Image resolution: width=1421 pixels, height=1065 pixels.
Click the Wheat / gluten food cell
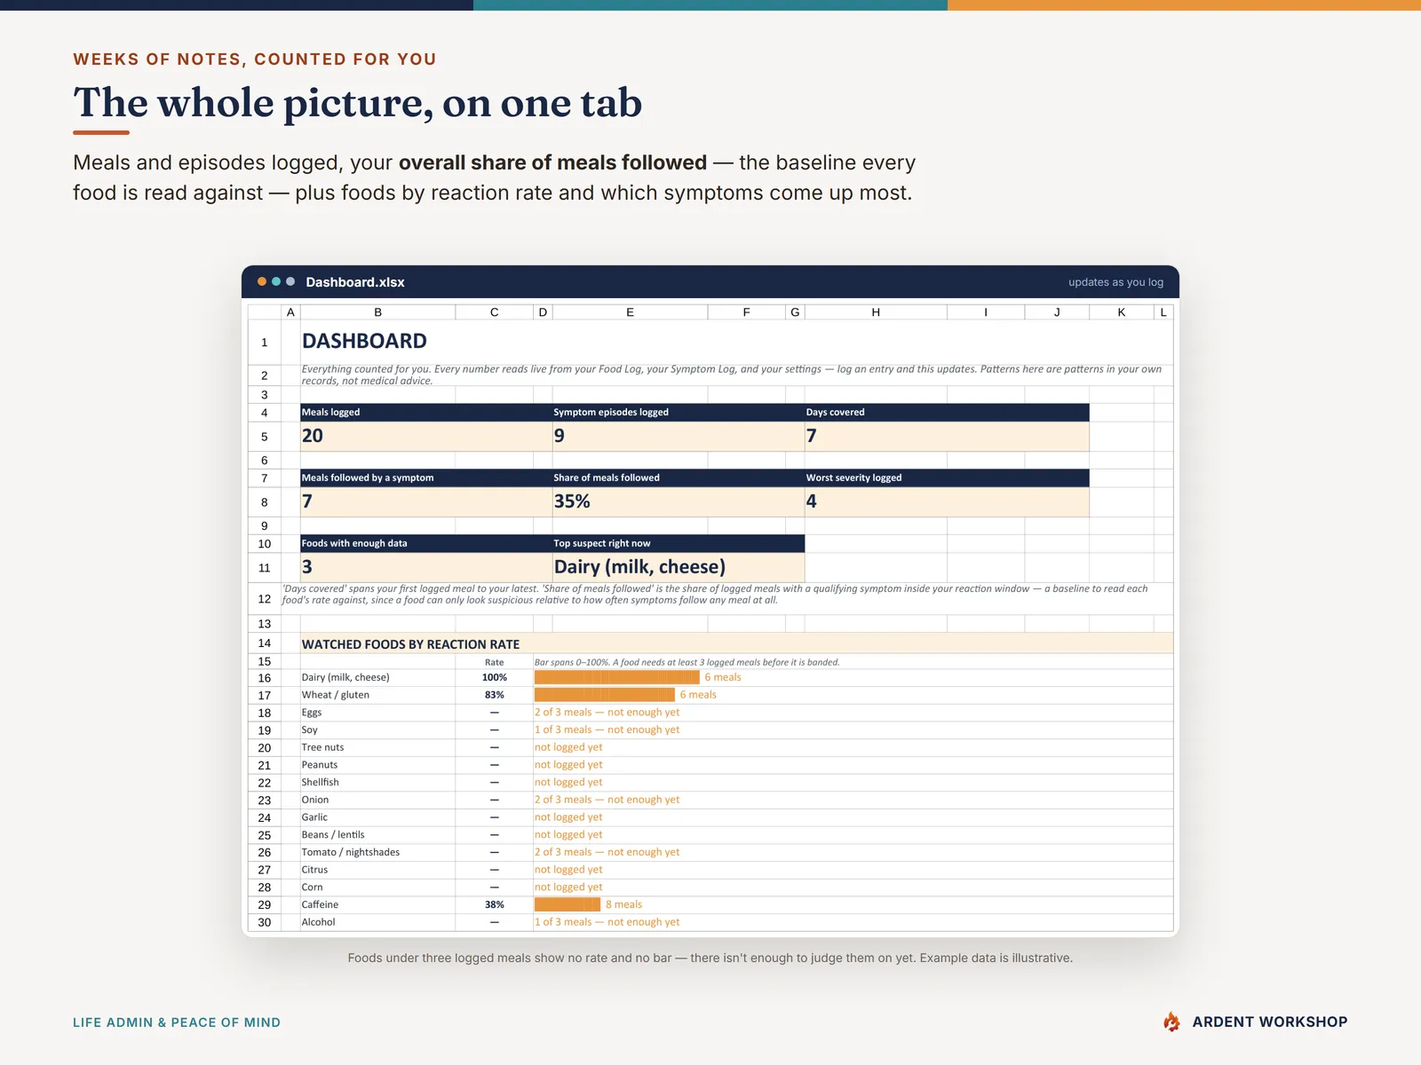click(x=377, y=695)
